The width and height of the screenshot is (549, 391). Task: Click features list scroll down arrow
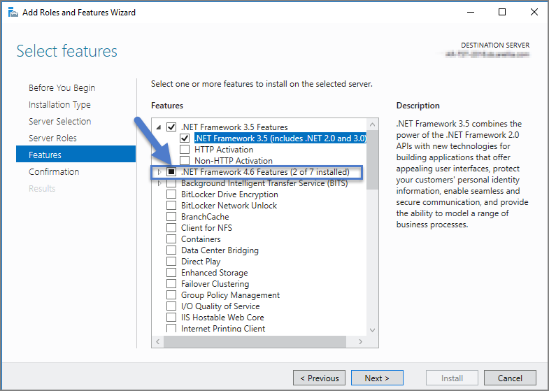click(372, 330)
